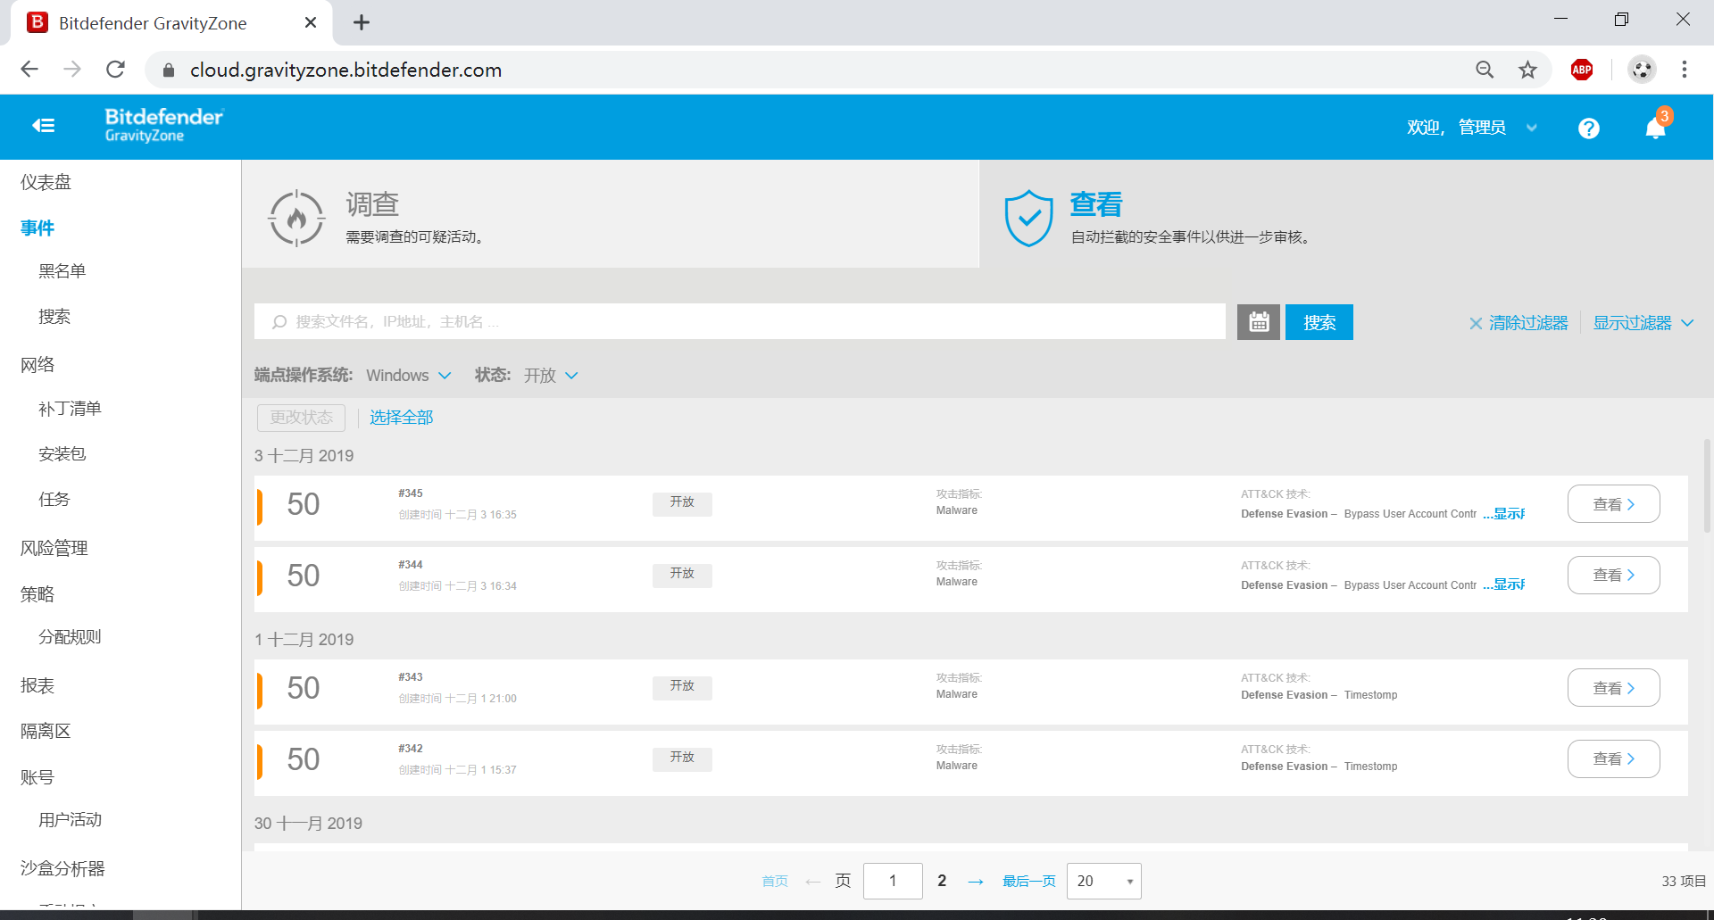Collapse the sidebar with the menu toggle icon
Screen dimensions: 1714x920
[x=44, y=126]
